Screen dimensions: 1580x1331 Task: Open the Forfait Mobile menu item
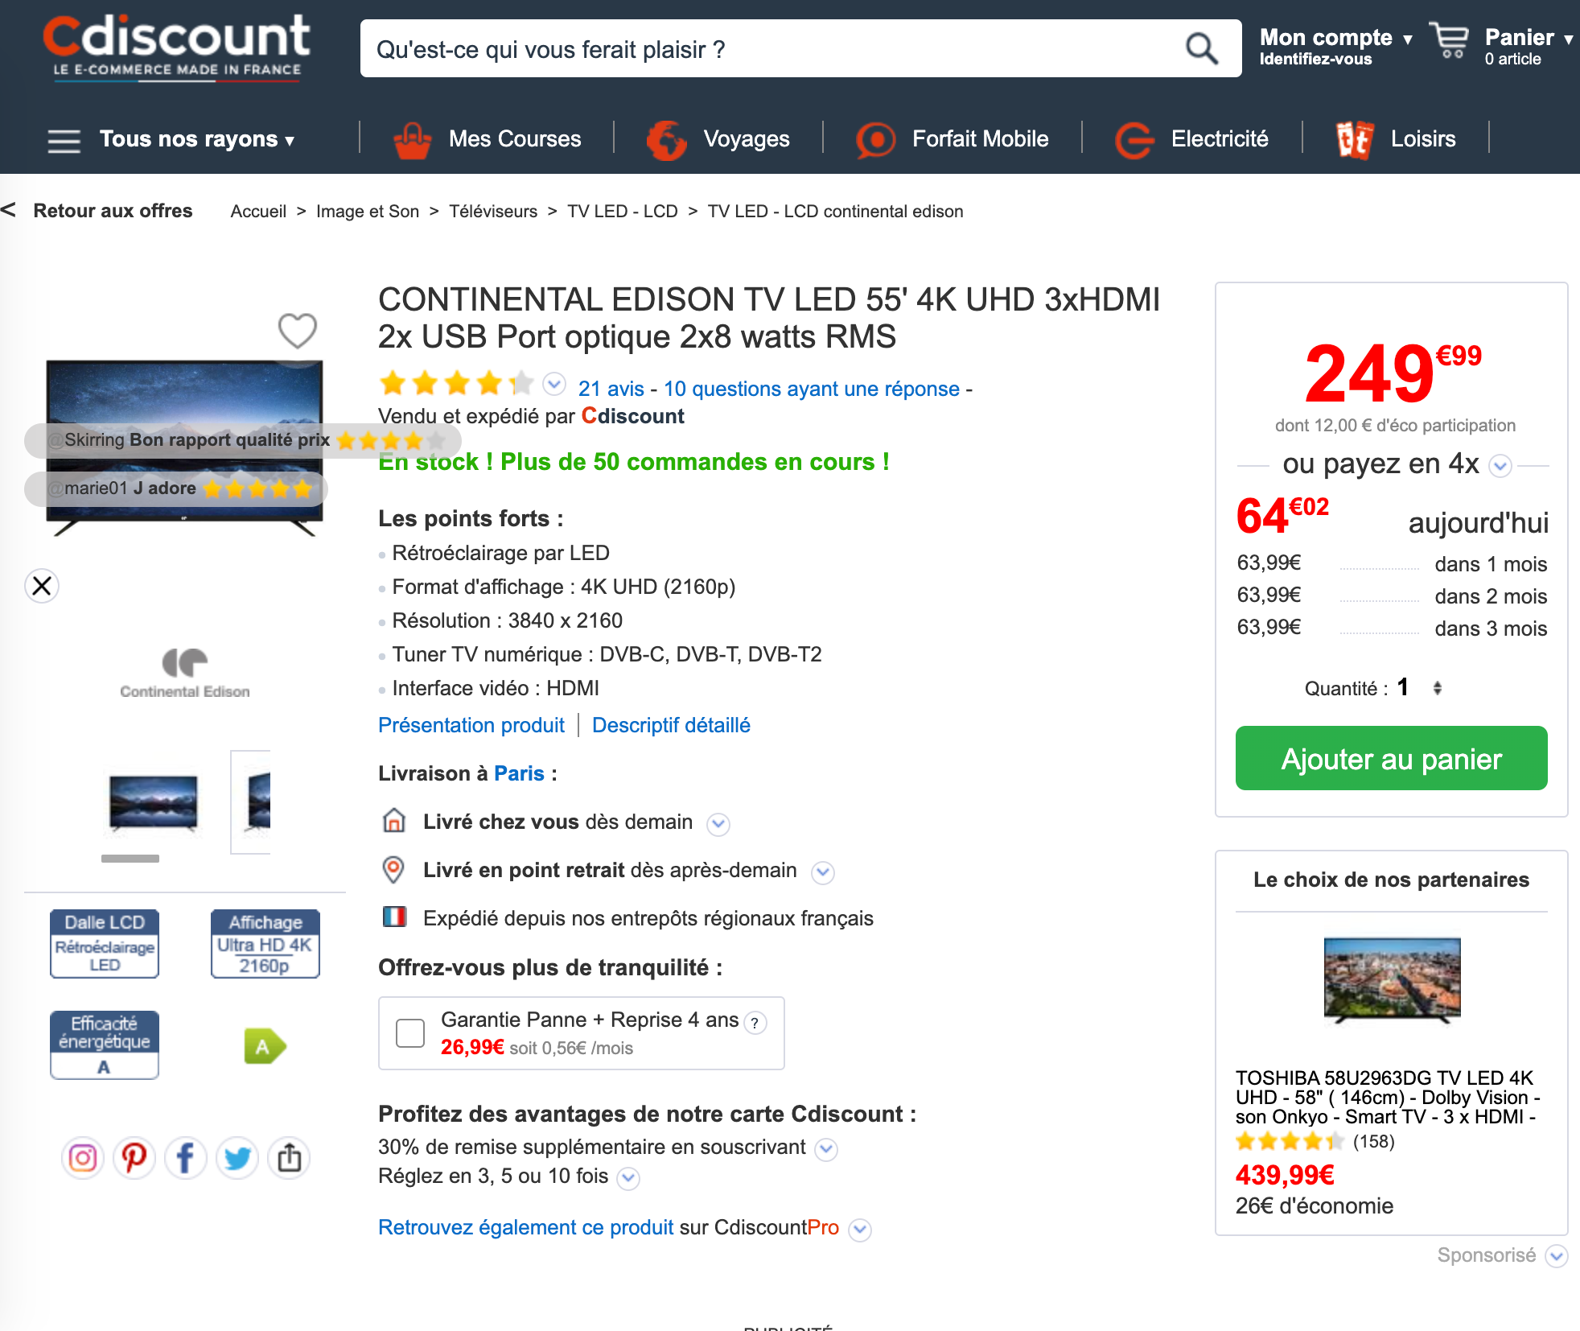click(953, 139)
